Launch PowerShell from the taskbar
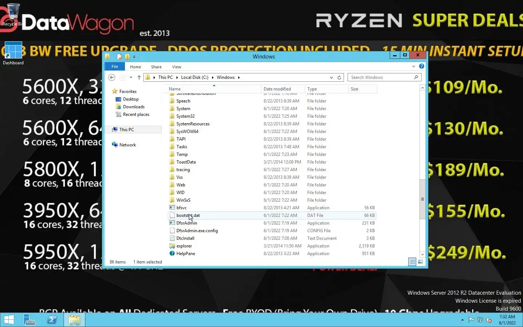This screenshot has width=523, height=327. tap(52, 320)
